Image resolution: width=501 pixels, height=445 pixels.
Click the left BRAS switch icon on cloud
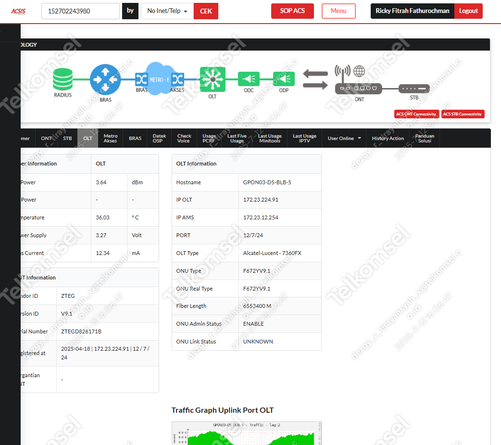tap(141, 79)
